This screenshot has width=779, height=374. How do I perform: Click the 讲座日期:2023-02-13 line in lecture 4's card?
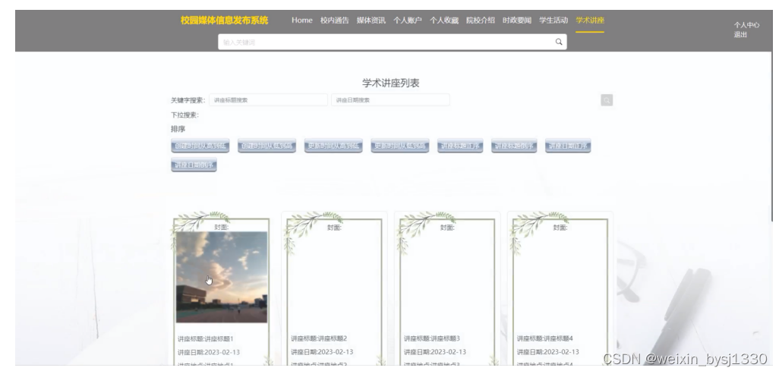(548, 352)
